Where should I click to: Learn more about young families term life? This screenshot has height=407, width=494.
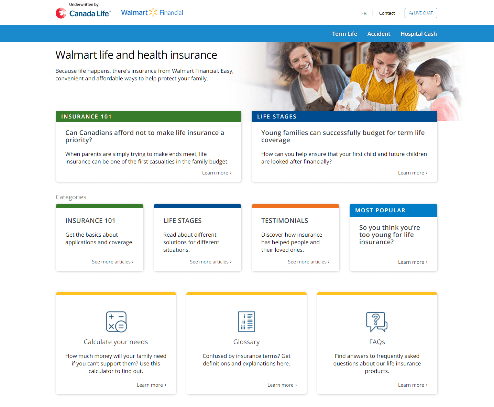pyautogui.click(x=413, y=173)
